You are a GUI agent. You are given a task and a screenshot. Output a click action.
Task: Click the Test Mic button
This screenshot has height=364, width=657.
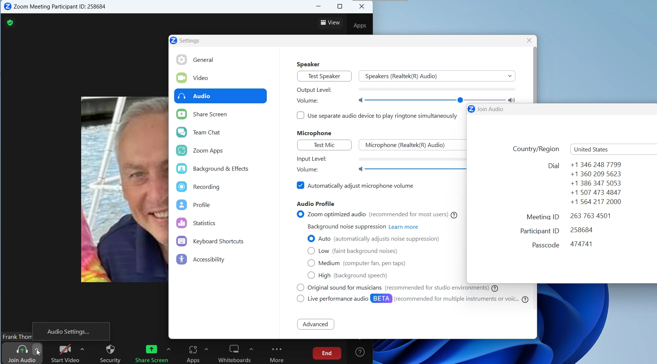324,145
